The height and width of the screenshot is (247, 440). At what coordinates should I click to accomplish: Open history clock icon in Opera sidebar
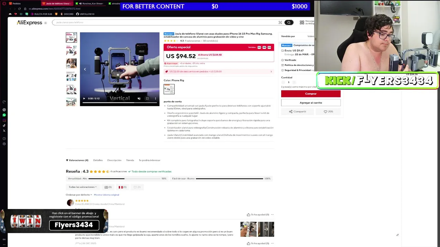pyautogui.click(x=4, y=139)
